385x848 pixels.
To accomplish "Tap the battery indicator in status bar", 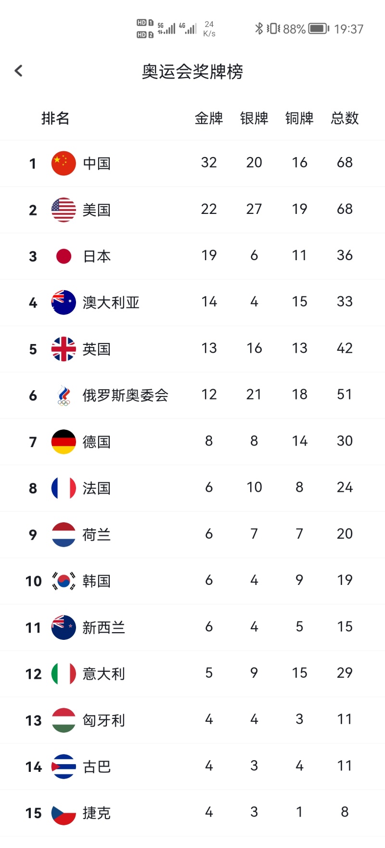I will (319, 29).
